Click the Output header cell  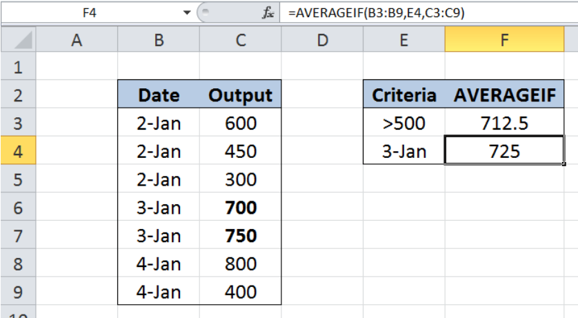(x=240, y=95)
